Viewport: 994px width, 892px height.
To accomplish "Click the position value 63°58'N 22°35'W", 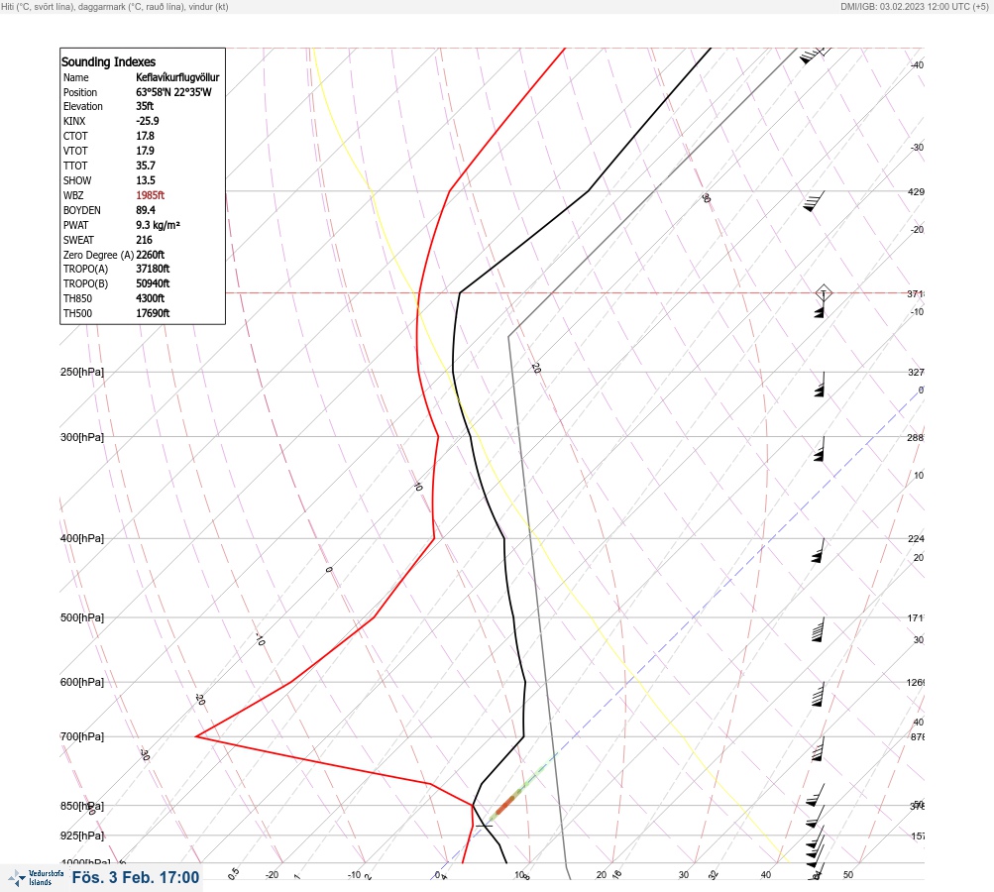I will click(173, 92).
